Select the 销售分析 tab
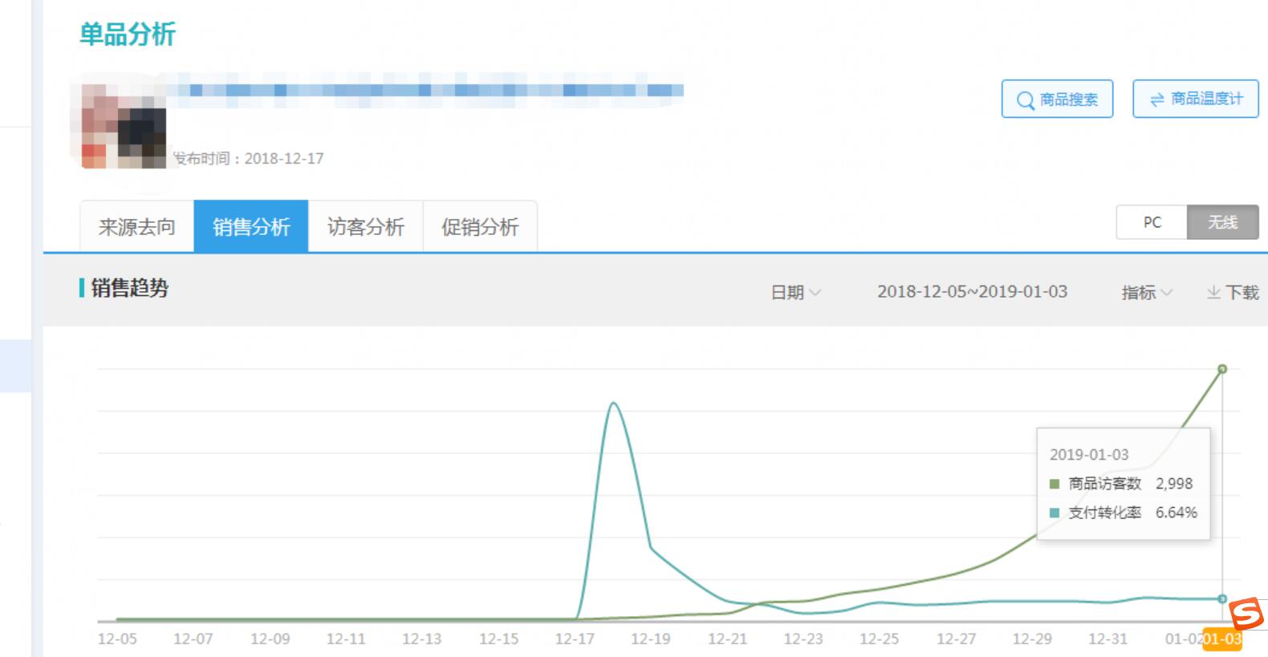Viewport: 1268px width, 657px height. [x=251, y=227]
